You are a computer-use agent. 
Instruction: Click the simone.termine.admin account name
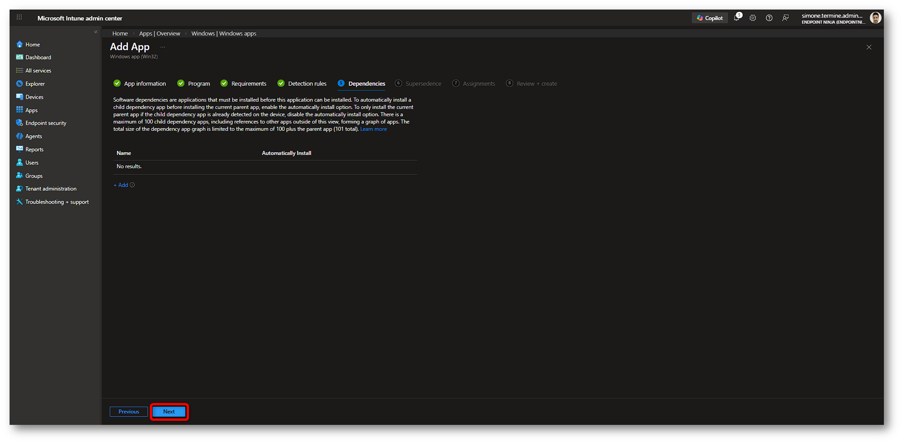pyautogui.click(x=832, y=15)
